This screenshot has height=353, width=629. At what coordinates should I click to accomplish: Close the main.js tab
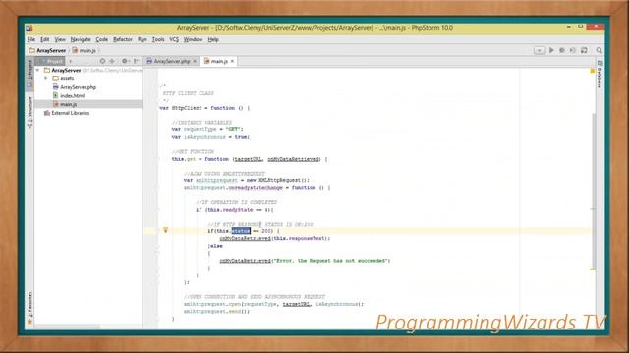tap(232, 61)
